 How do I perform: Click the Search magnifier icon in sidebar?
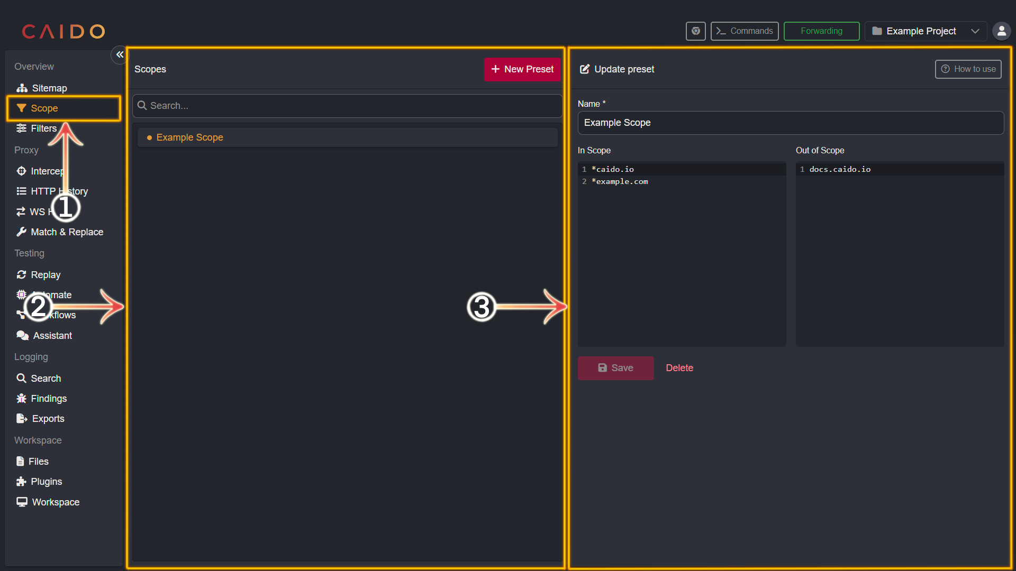coord(21,379)
